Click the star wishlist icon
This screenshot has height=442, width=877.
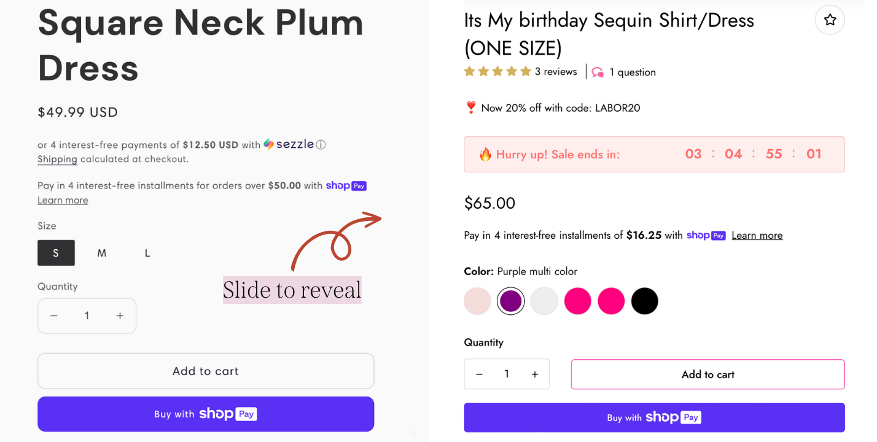[x=830, y=20]
